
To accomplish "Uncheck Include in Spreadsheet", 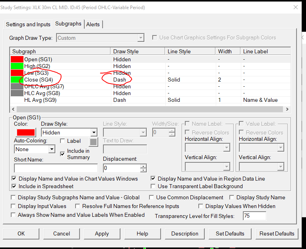I will coord(14,186).
